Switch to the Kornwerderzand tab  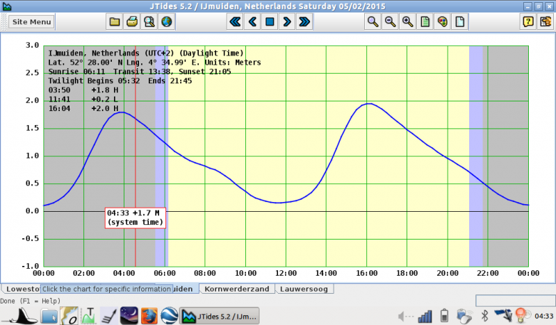(238, 289)
